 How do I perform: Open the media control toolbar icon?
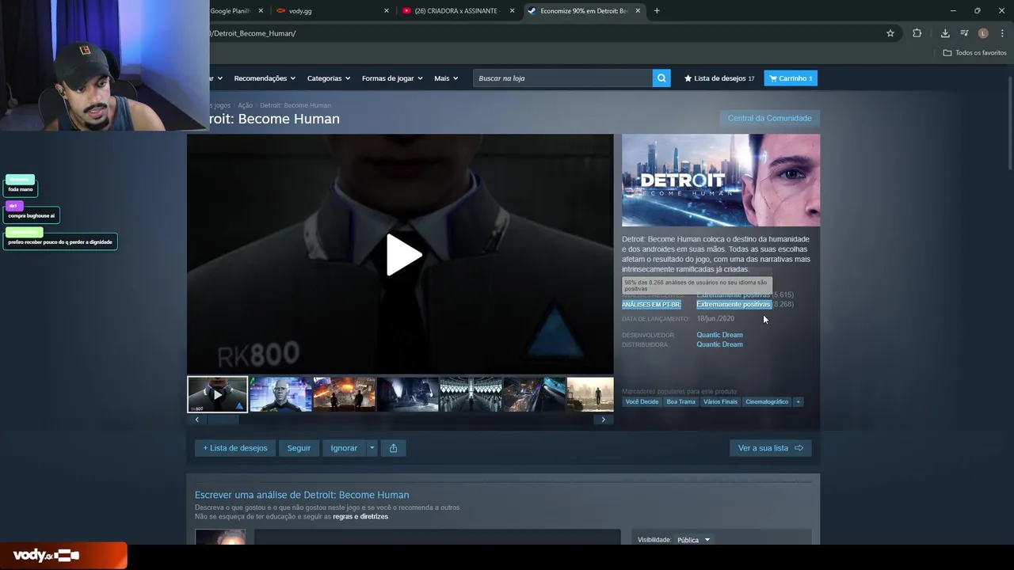(964, 33)
